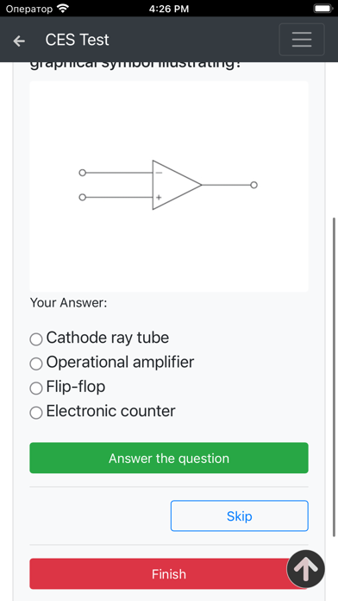Tap the scroll-to-top arrow button
Image resolution: width=338 pixels, height=601 pixels.
[x=305, y=569]
